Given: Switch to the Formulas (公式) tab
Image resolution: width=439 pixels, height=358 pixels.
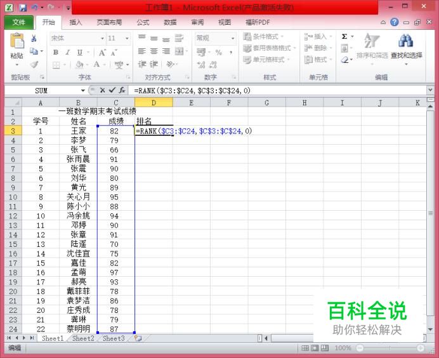Looking at the screenshot, I should pyautogui.click(x=143, y=22).
